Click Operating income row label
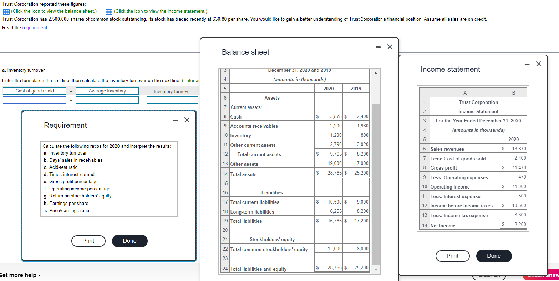Image resolution: width=559 pixels, height=281 pixels. 450,187
